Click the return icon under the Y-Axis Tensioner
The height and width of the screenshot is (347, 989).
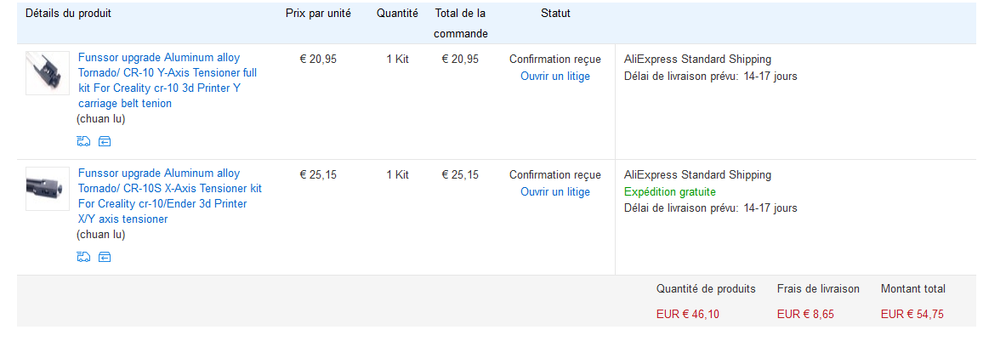click(105, 141)
